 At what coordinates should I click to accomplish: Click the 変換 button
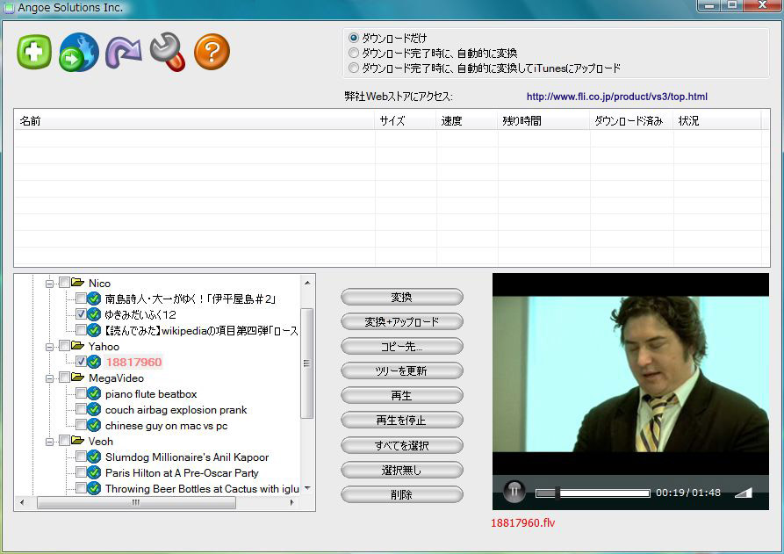click(401, 297)
